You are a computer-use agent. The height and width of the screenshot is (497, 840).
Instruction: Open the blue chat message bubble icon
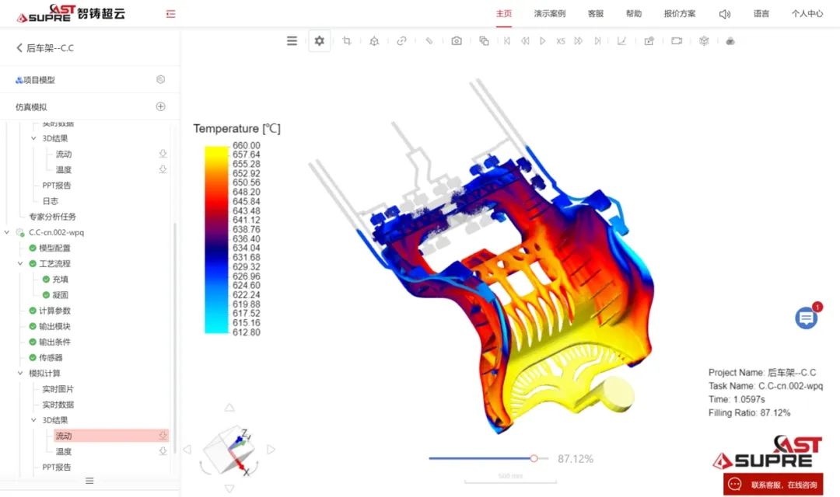point(807,318)
